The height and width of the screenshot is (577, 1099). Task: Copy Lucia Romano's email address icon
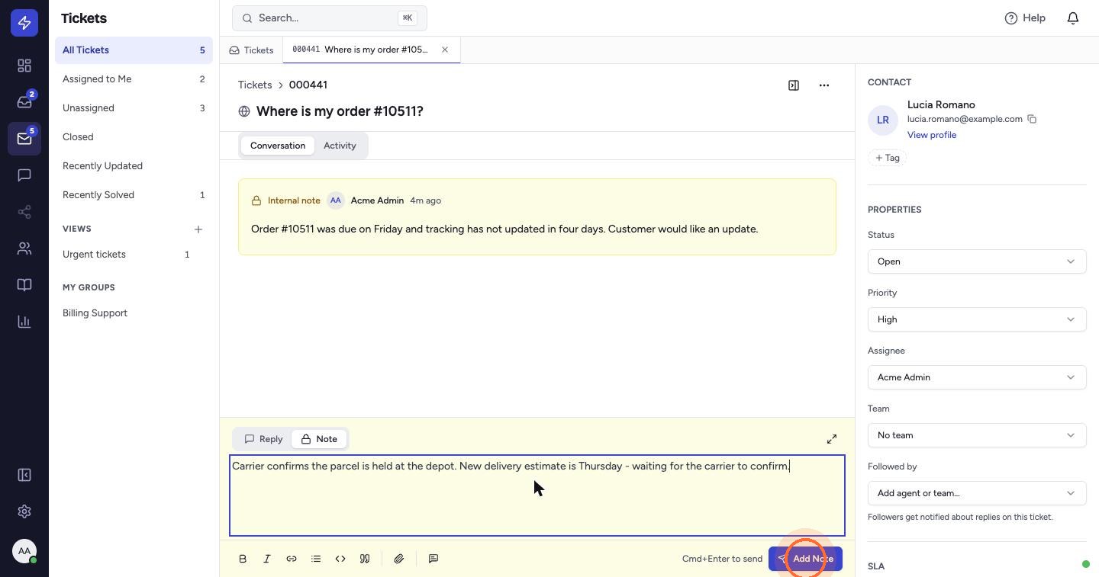point(1032,119)
